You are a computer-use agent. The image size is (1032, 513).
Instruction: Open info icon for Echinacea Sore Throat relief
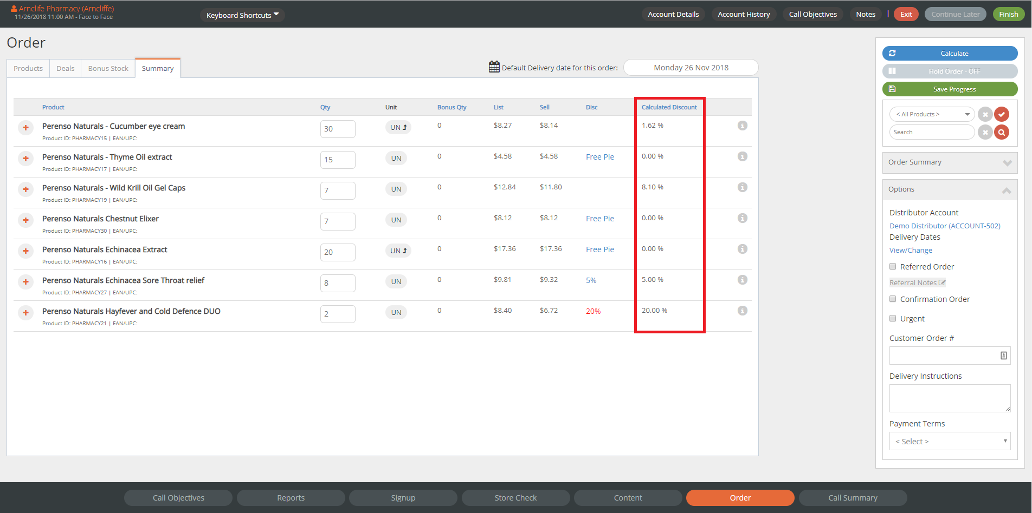tap(743, 280)
